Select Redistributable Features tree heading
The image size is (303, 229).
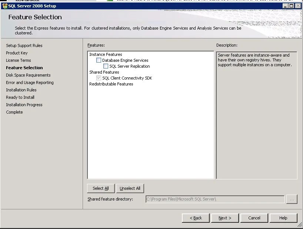pos(111,84)
